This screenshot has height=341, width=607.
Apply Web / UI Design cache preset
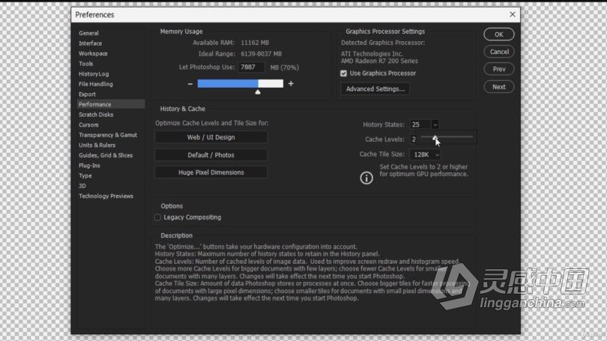click(211, 137)
